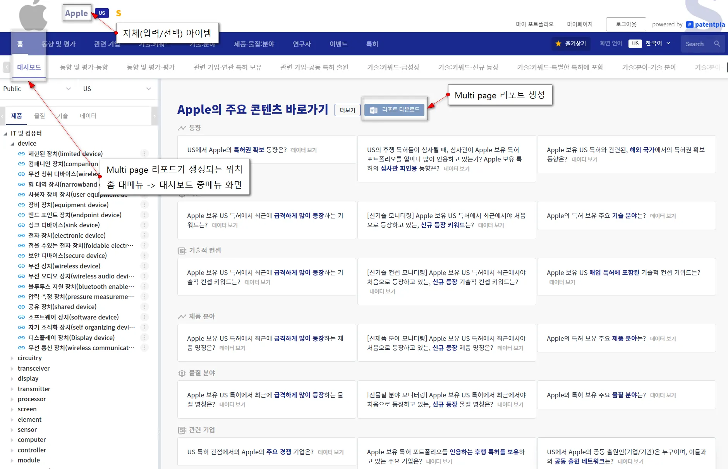
Task: Open the patentpia logo link
Action: pos(706,24)
